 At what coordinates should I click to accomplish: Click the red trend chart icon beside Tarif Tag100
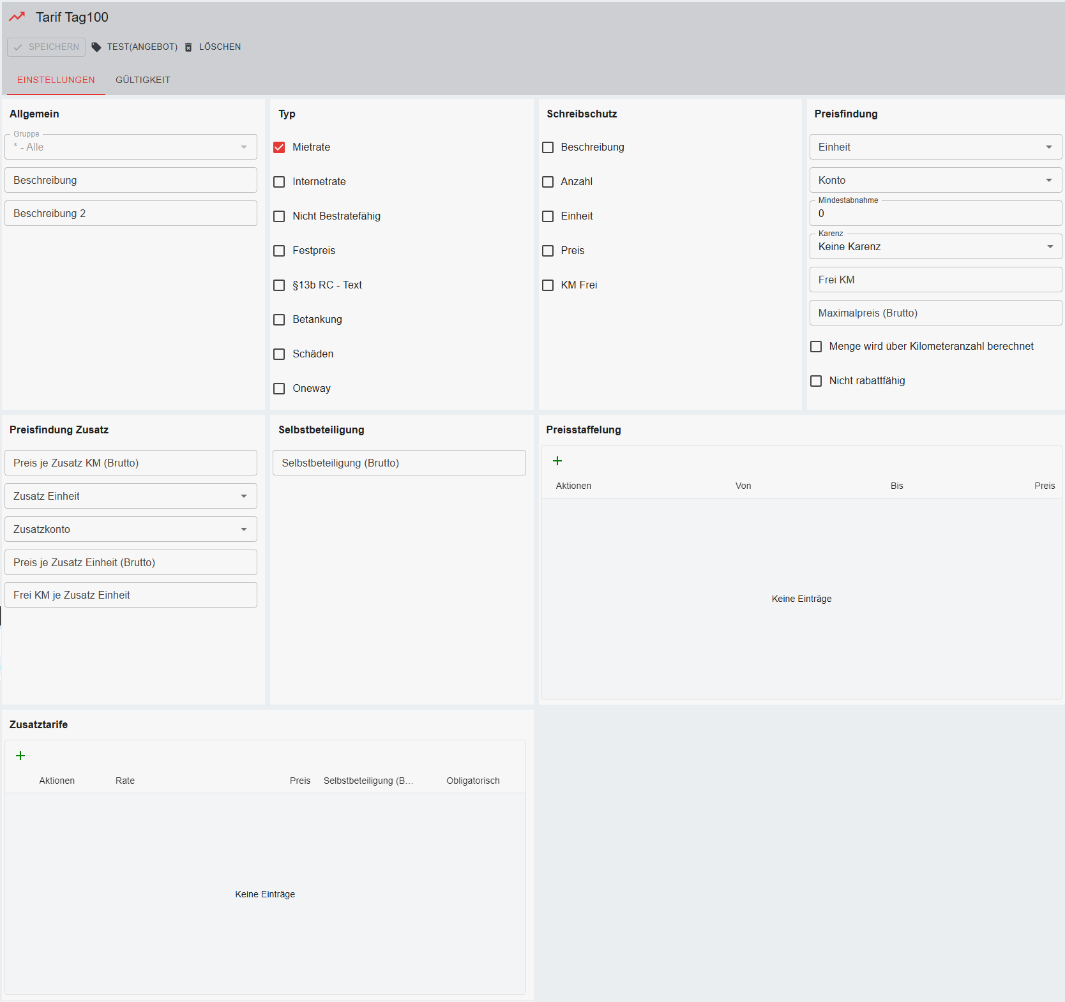pyautogui.click(x=17, y=17)
